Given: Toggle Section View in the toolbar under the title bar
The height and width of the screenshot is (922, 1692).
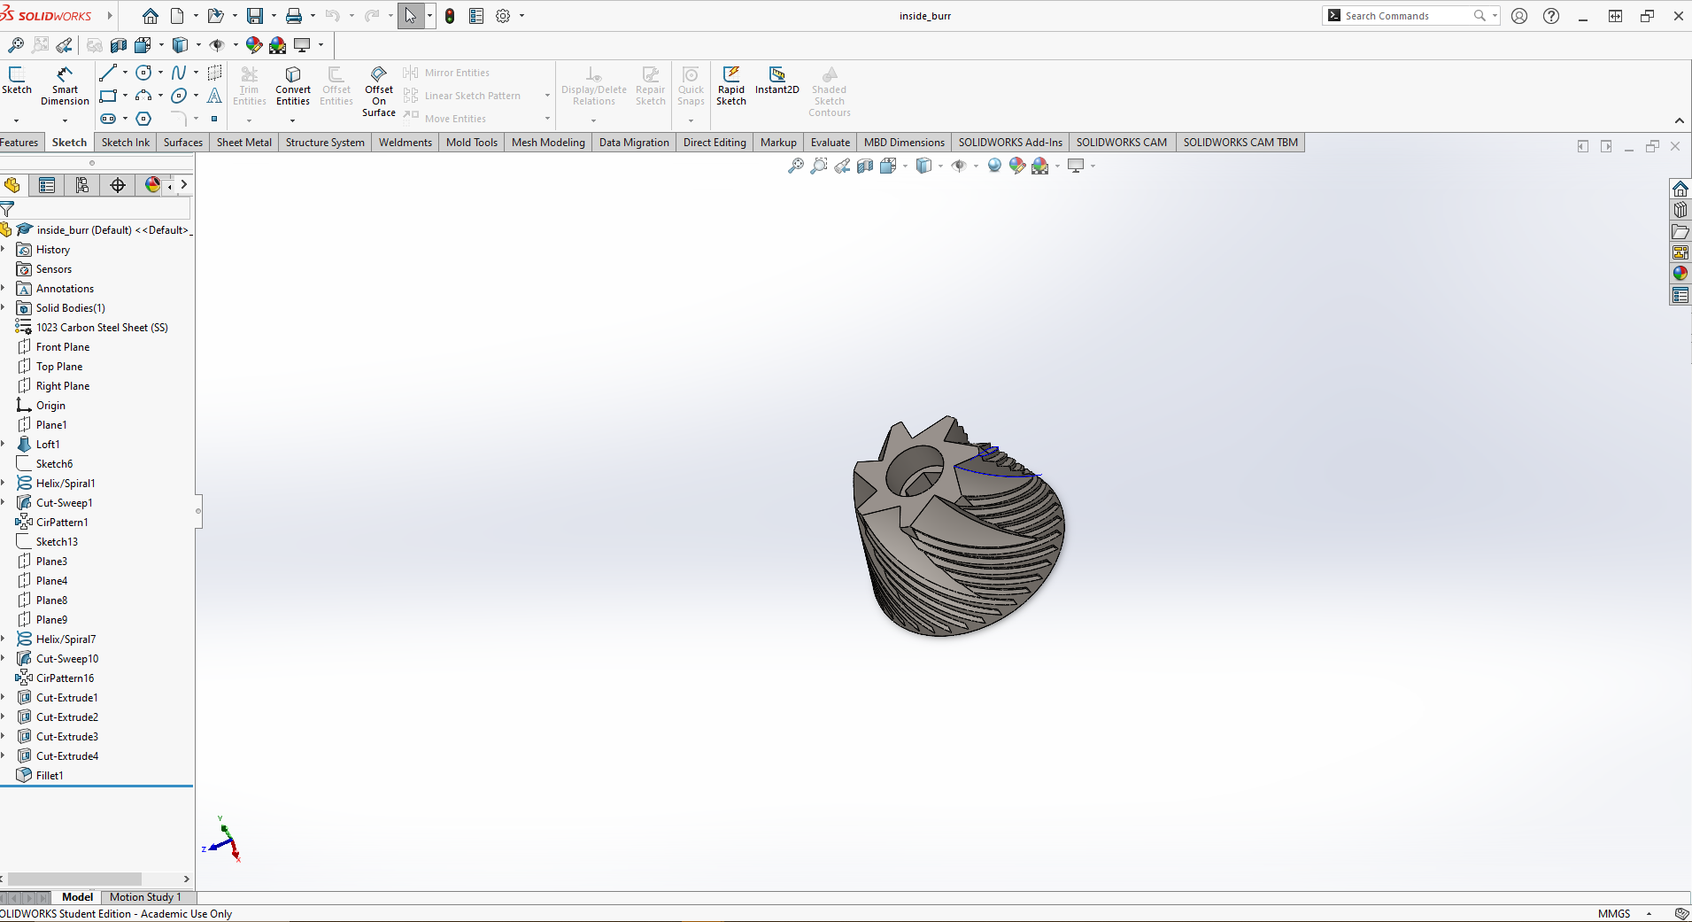Looking at the screenshot, I should 119,45.
